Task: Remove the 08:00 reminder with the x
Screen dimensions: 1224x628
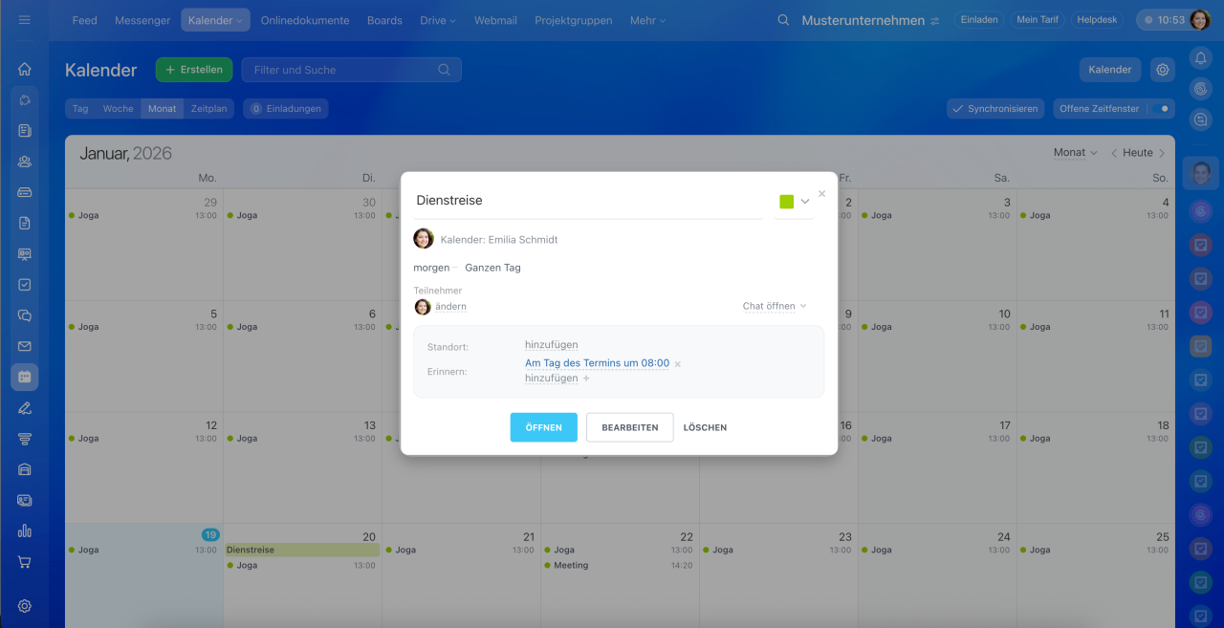Action: click(678, 364)
